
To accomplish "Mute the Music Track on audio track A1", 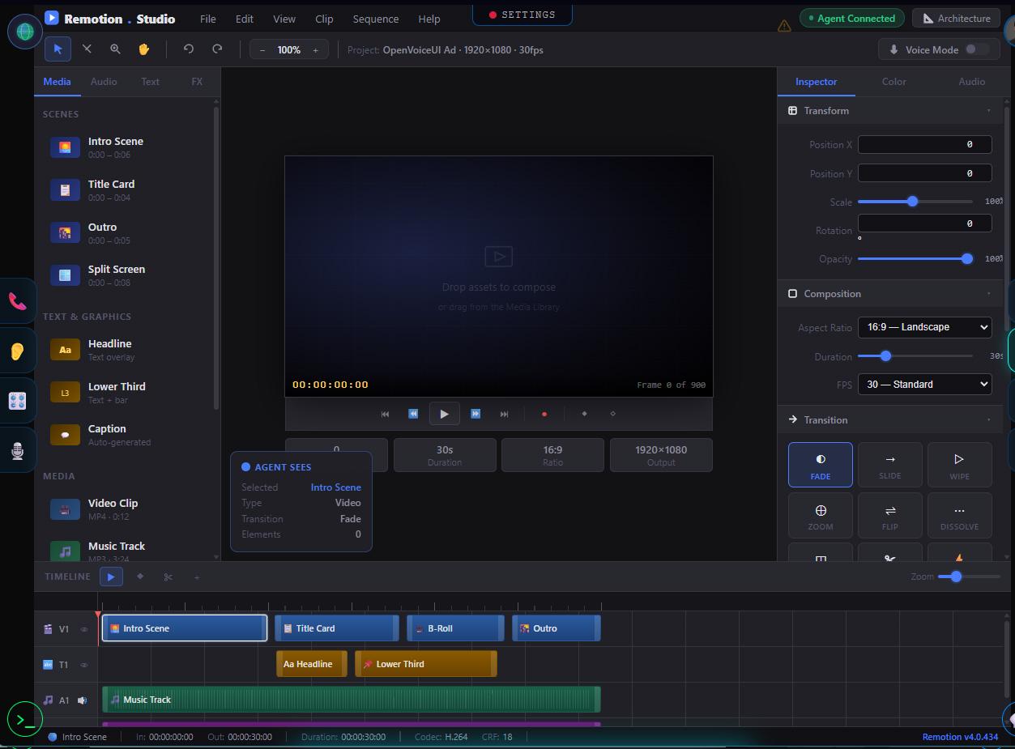I will (x=82, y=700).
